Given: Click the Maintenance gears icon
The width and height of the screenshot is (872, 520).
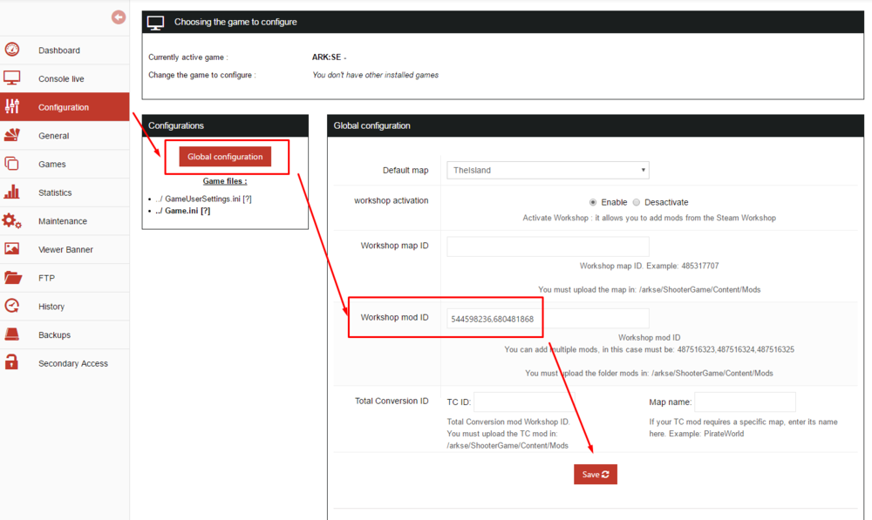Looking at the screenshot, I should tap(12, 221).
